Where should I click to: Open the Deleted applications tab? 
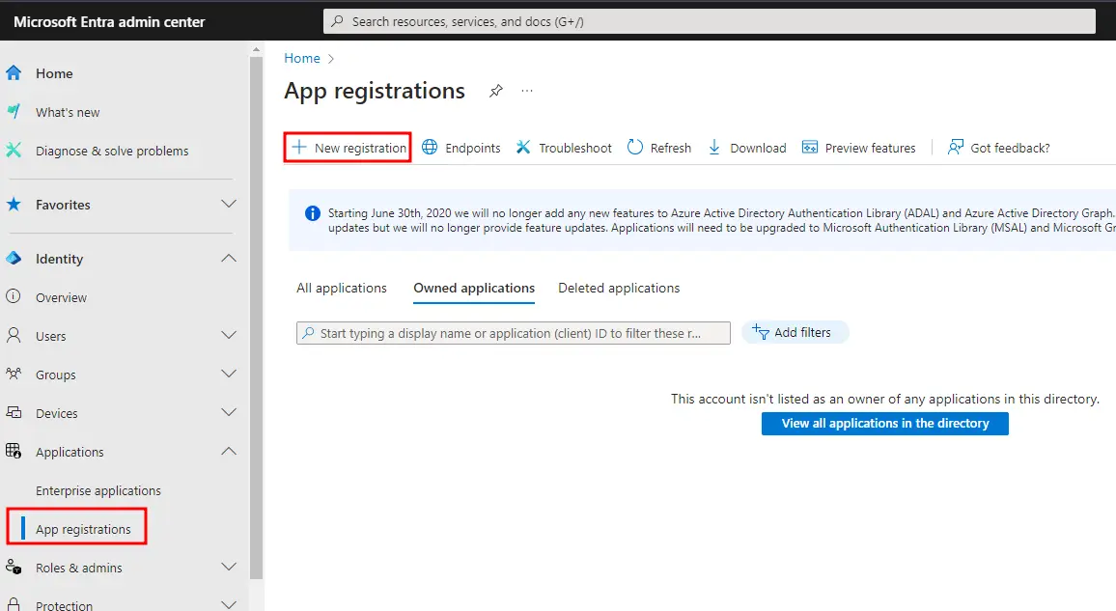click(x=619, y=288)
